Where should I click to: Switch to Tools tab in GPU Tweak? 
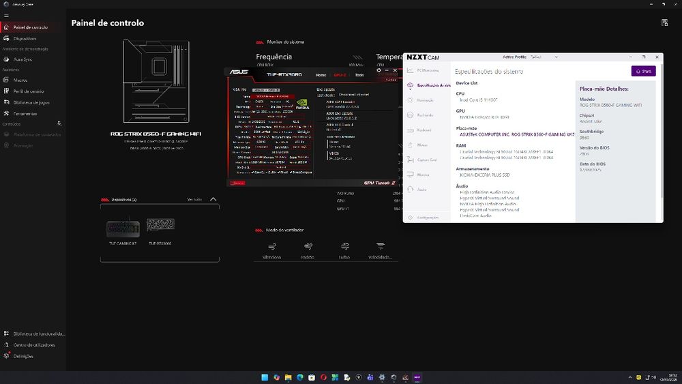(x=359, y=75)
